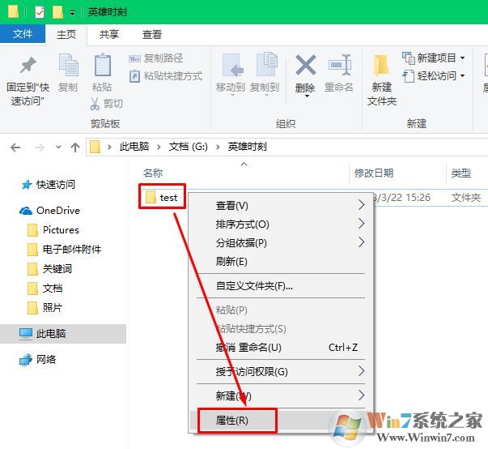Choose Customize this folder option
This screenshot has height=449, width=488.
click(280, 286)
